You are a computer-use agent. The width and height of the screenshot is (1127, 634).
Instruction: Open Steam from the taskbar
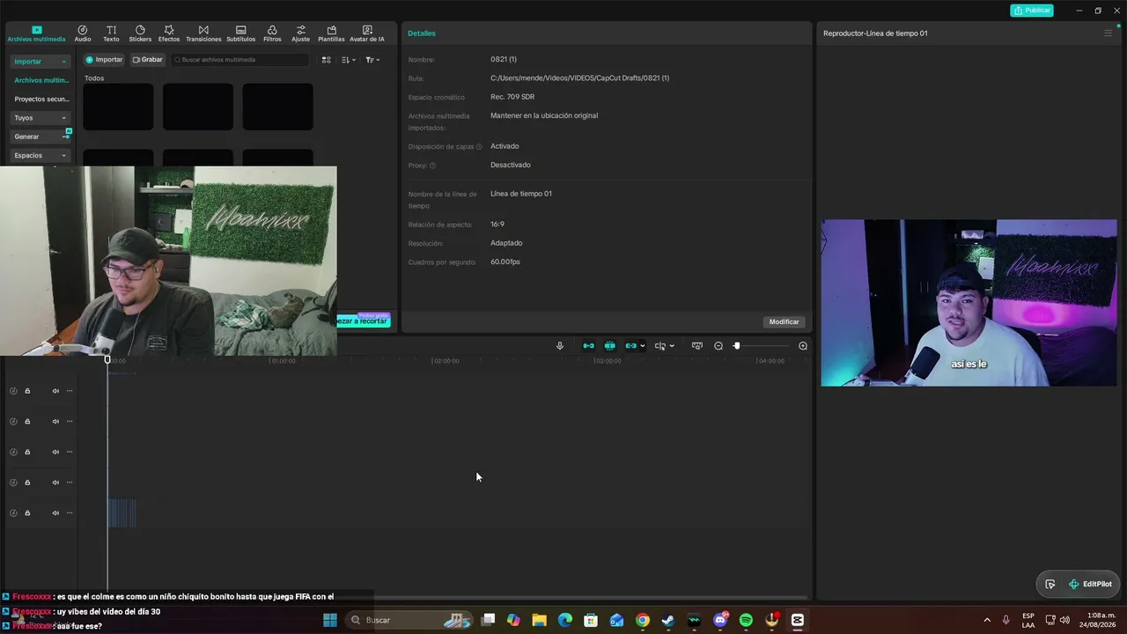(x=668, y=620)
